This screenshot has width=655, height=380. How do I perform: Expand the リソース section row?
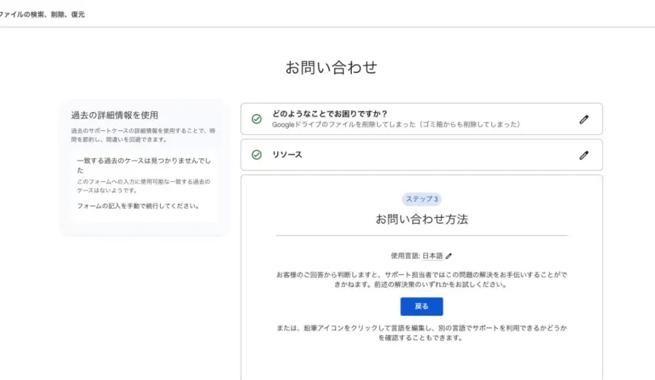[421, 155]
